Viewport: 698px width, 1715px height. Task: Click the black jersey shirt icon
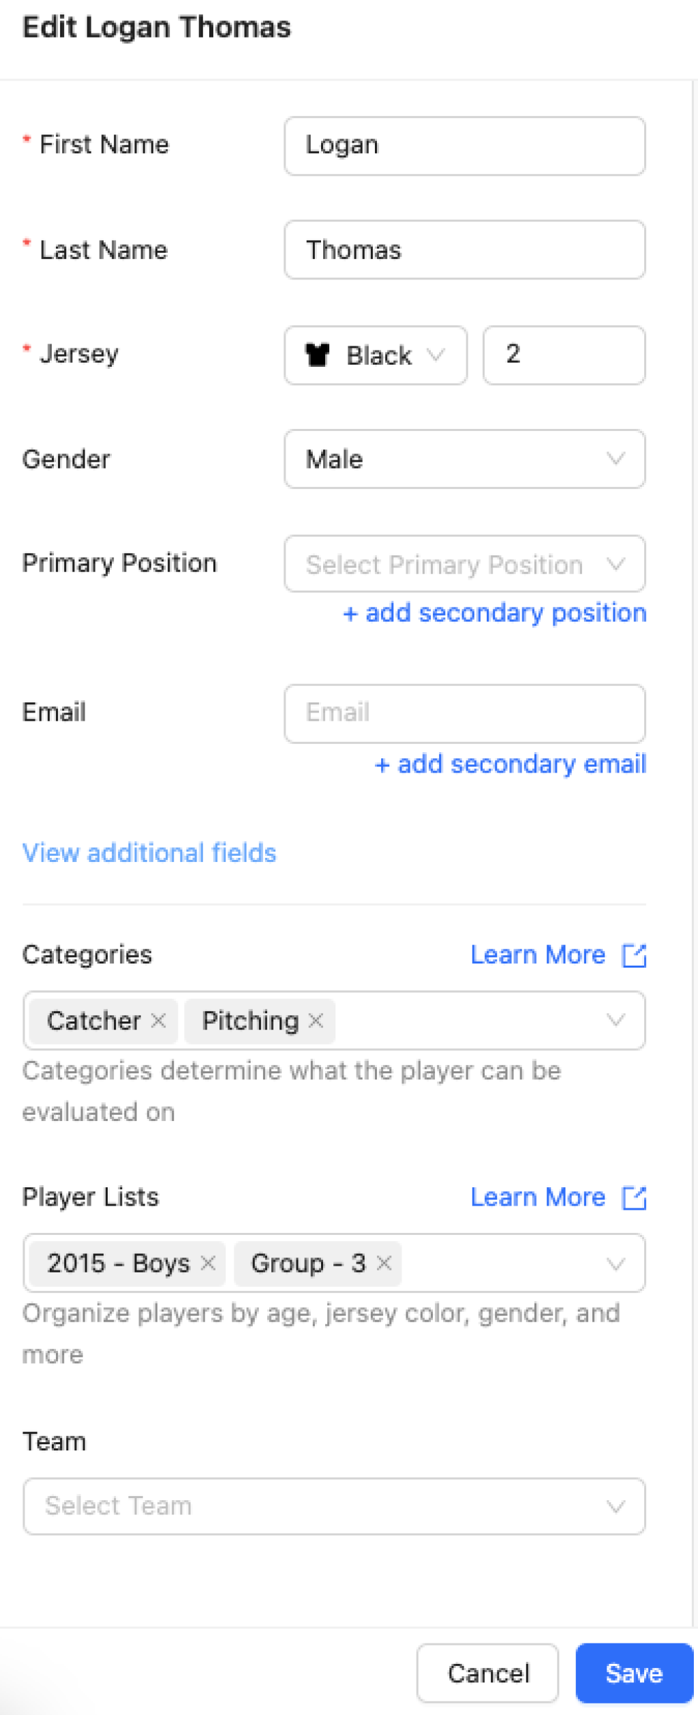pyautogui.click(x=318, y=355)
